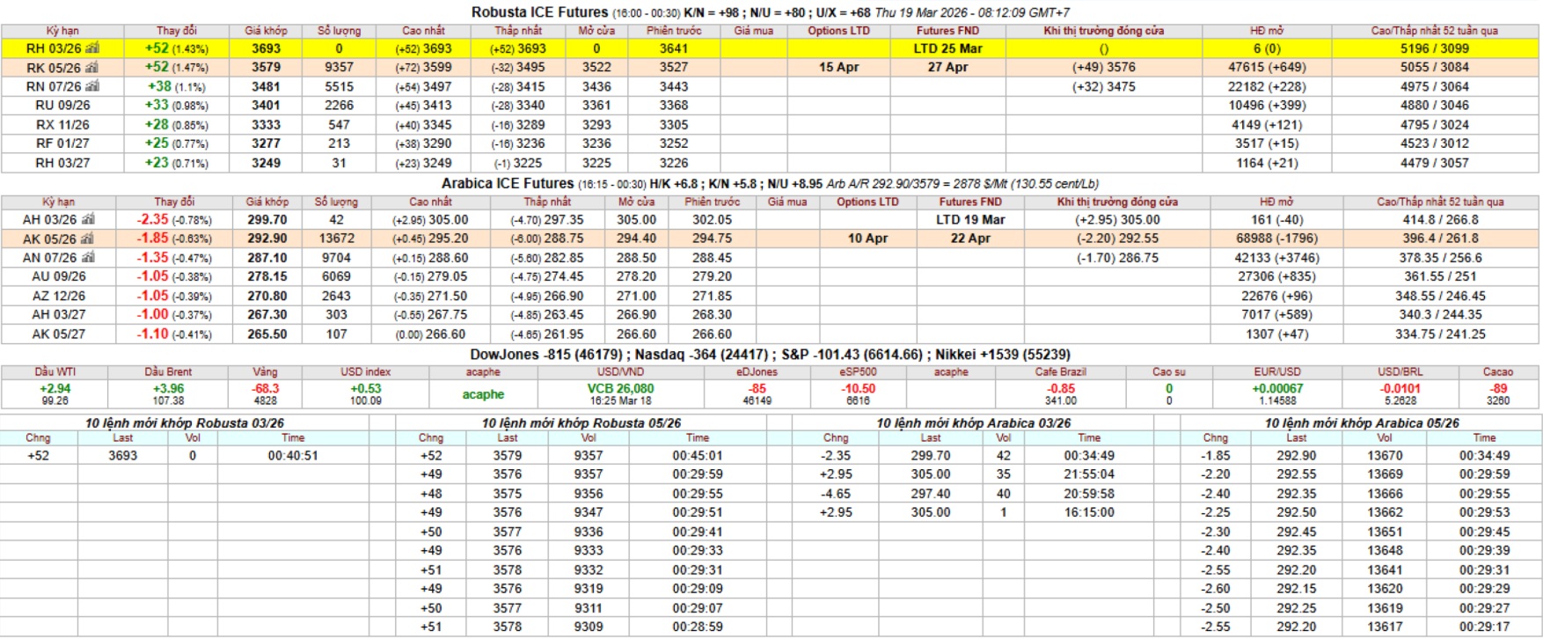Select the RU 09/26 contract row label
Viewport: 1543px width, 639px height.
(62, 106)
